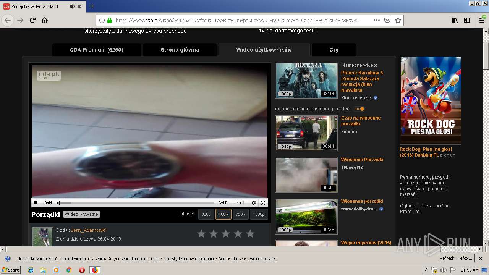This screenshot has height=275, width=489.
Task: Adjust the player volume level bars
Action: 242,203
